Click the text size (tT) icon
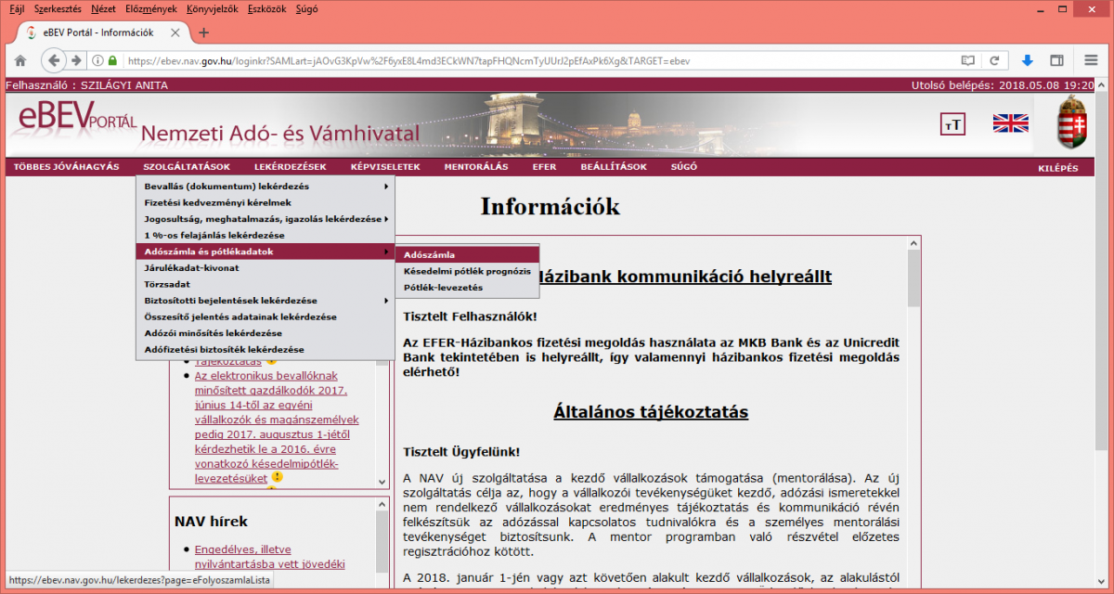 point(952,124)
